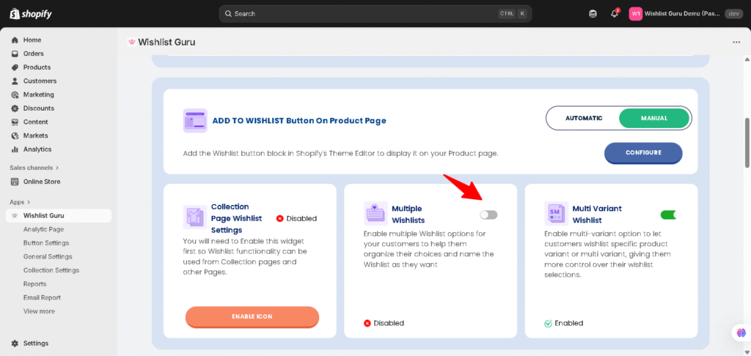Click the Orders sidebar icon
The image size is (751, 356).
click(x=15, y=53)
